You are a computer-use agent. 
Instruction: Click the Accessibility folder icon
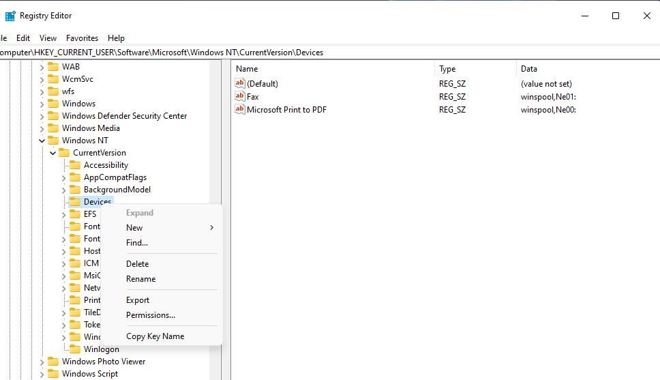click(75, 164)
